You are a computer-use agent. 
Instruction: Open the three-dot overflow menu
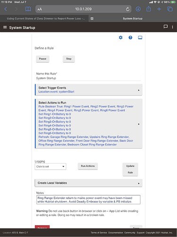pyautogui.click(x=172, y=27)
